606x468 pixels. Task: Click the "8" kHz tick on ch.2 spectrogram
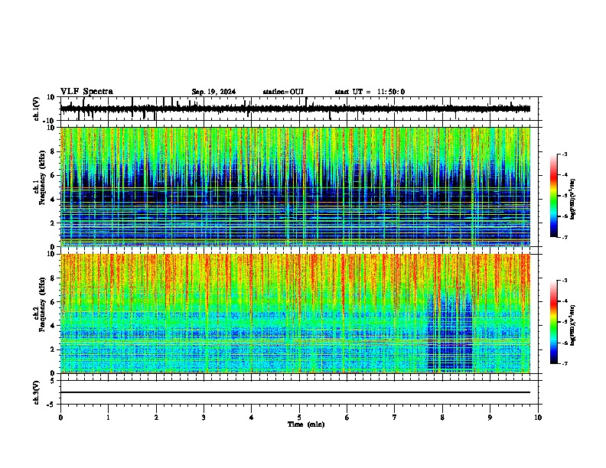(53, 278)
